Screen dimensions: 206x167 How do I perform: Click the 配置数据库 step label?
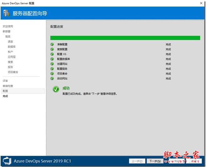coord(63,59)
